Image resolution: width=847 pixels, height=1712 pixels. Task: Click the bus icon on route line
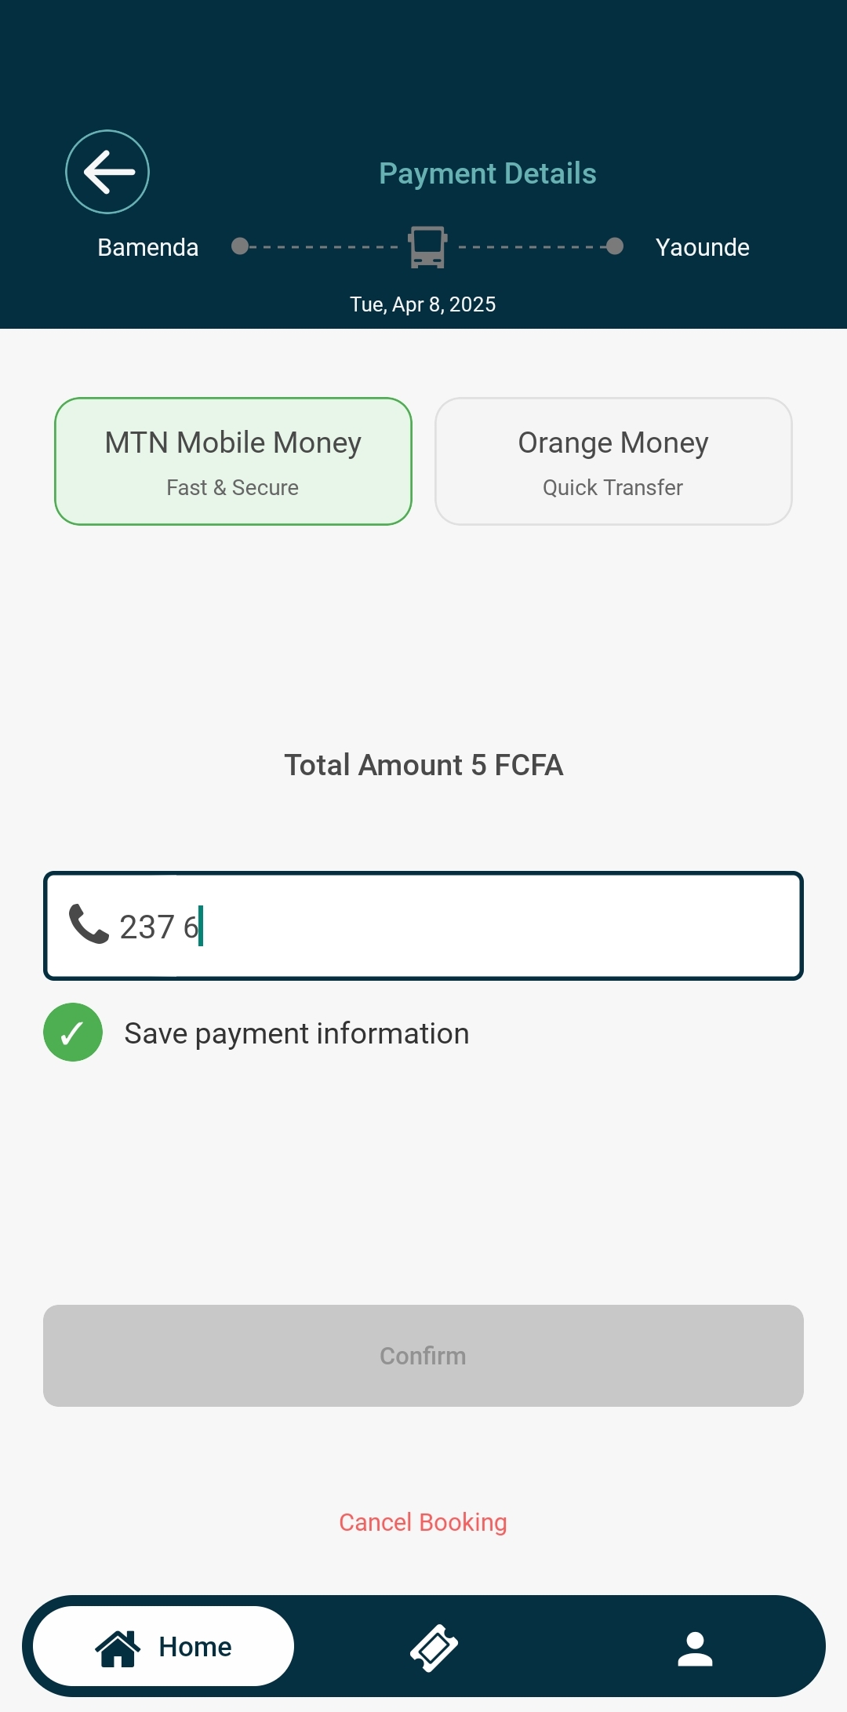point(427,247)
